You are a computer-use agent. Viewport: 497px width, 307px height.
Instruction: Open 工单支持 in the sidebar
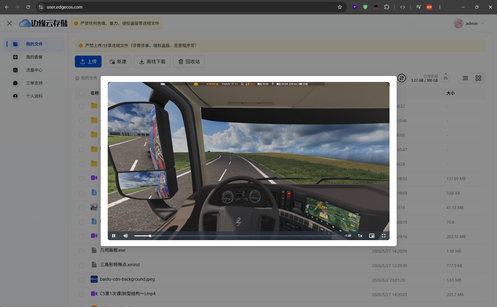(x=34, y=83)
